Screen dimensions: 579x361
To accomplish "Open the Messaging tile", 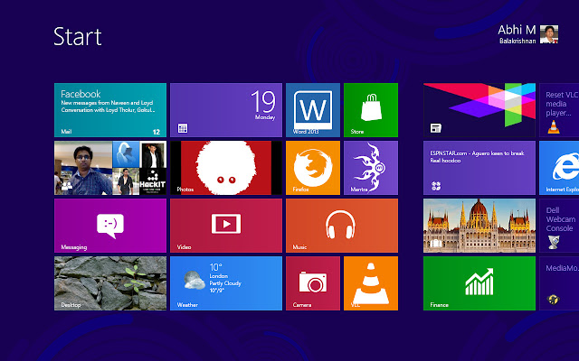I will pos(110,226).
